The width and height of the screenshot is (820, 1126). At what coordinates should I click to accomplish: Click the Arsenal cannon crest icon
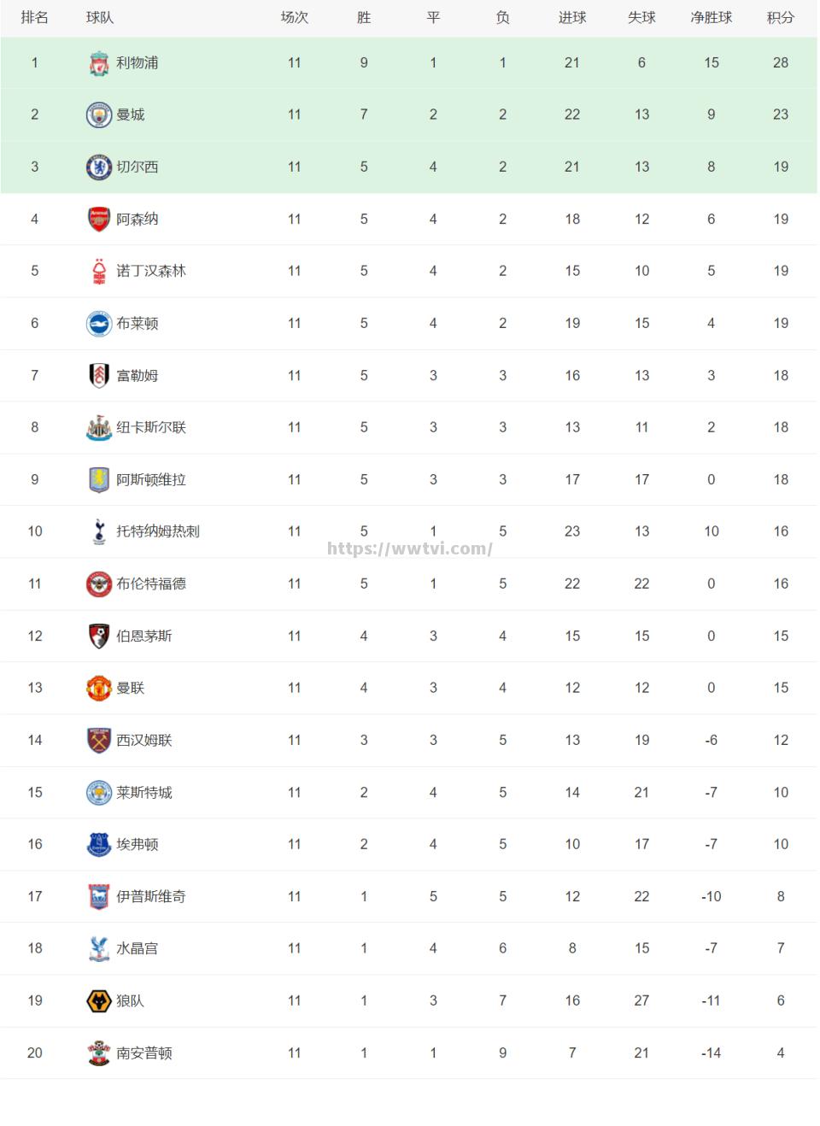click(x=99, y=220)
